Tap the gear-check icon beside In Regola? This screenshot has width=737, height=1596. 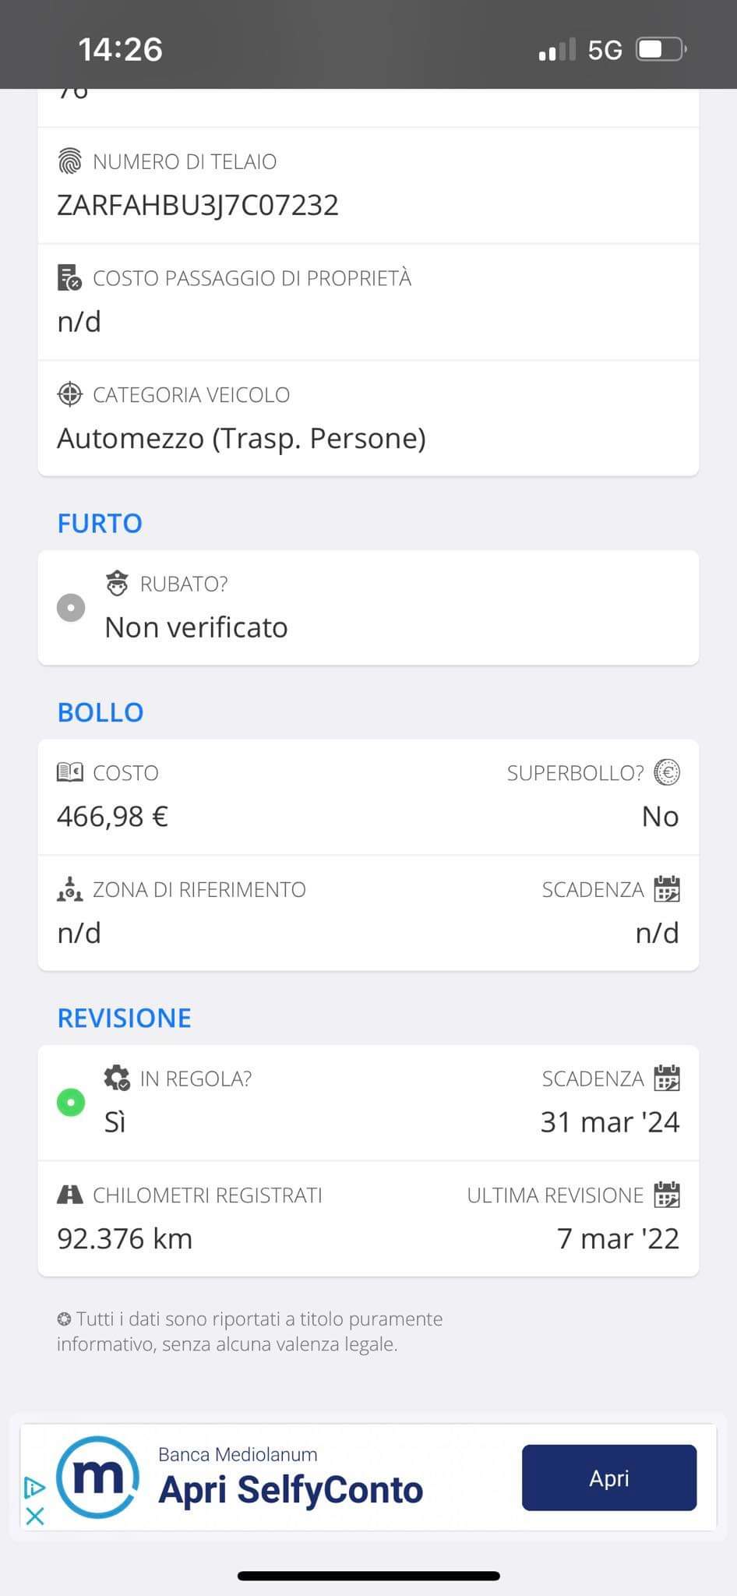(117, 1079)
